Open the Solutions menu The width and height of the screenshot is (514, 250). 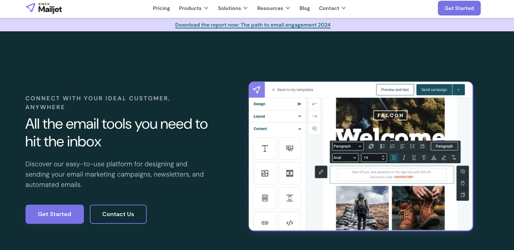pyautogui.click(x=233, y=8)
